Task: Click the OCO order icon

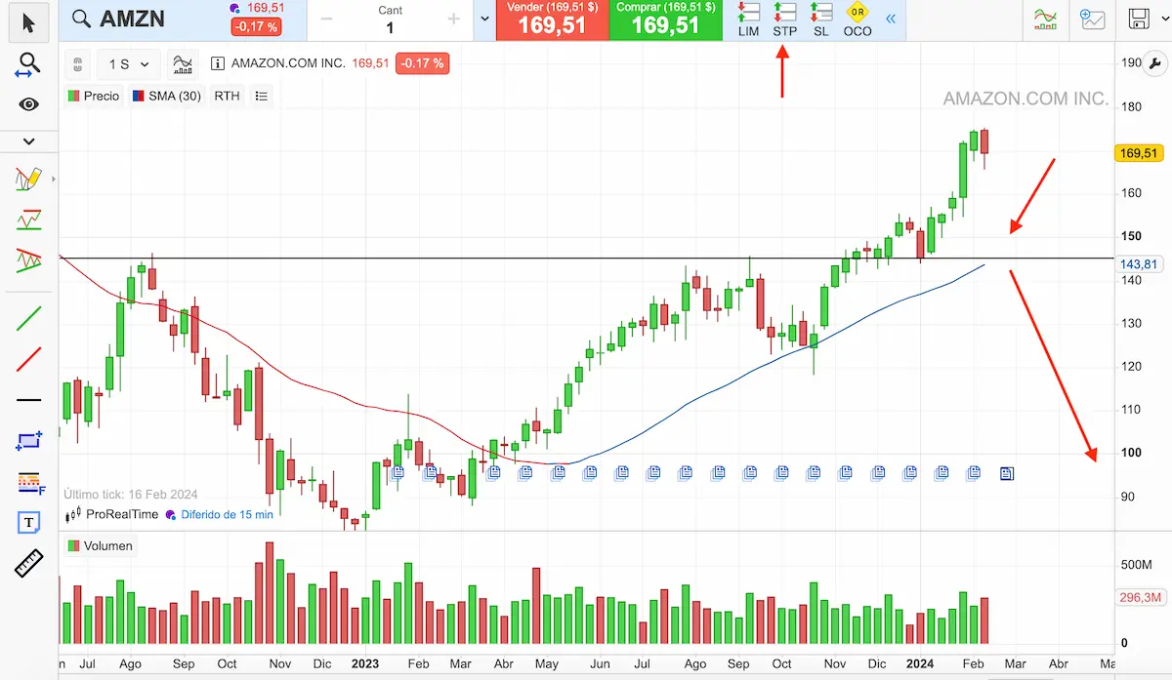Action: tap(857, 20)
